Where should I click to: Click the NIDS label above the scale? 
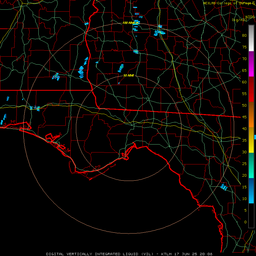coord(250,17)
